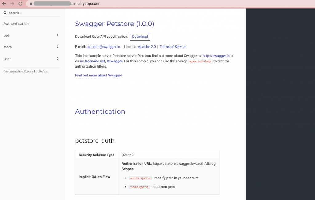Click the browser forward arrow

[12, 4]
